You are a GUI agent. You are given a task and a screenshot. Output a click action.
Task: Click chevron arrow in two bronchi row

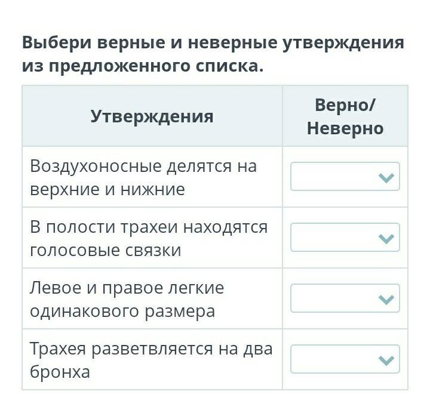pos(386,360)
